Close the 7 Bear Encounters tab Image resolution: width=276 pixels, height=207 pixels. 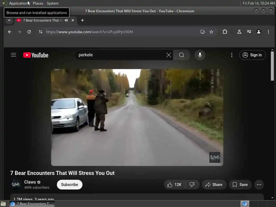73,20
